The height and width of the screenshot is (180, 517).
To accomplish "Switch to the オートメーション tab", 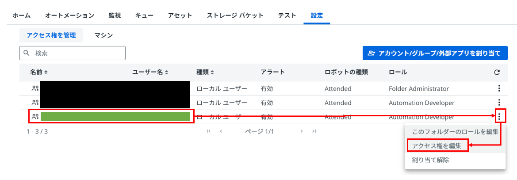I will (x=69, y=15).
